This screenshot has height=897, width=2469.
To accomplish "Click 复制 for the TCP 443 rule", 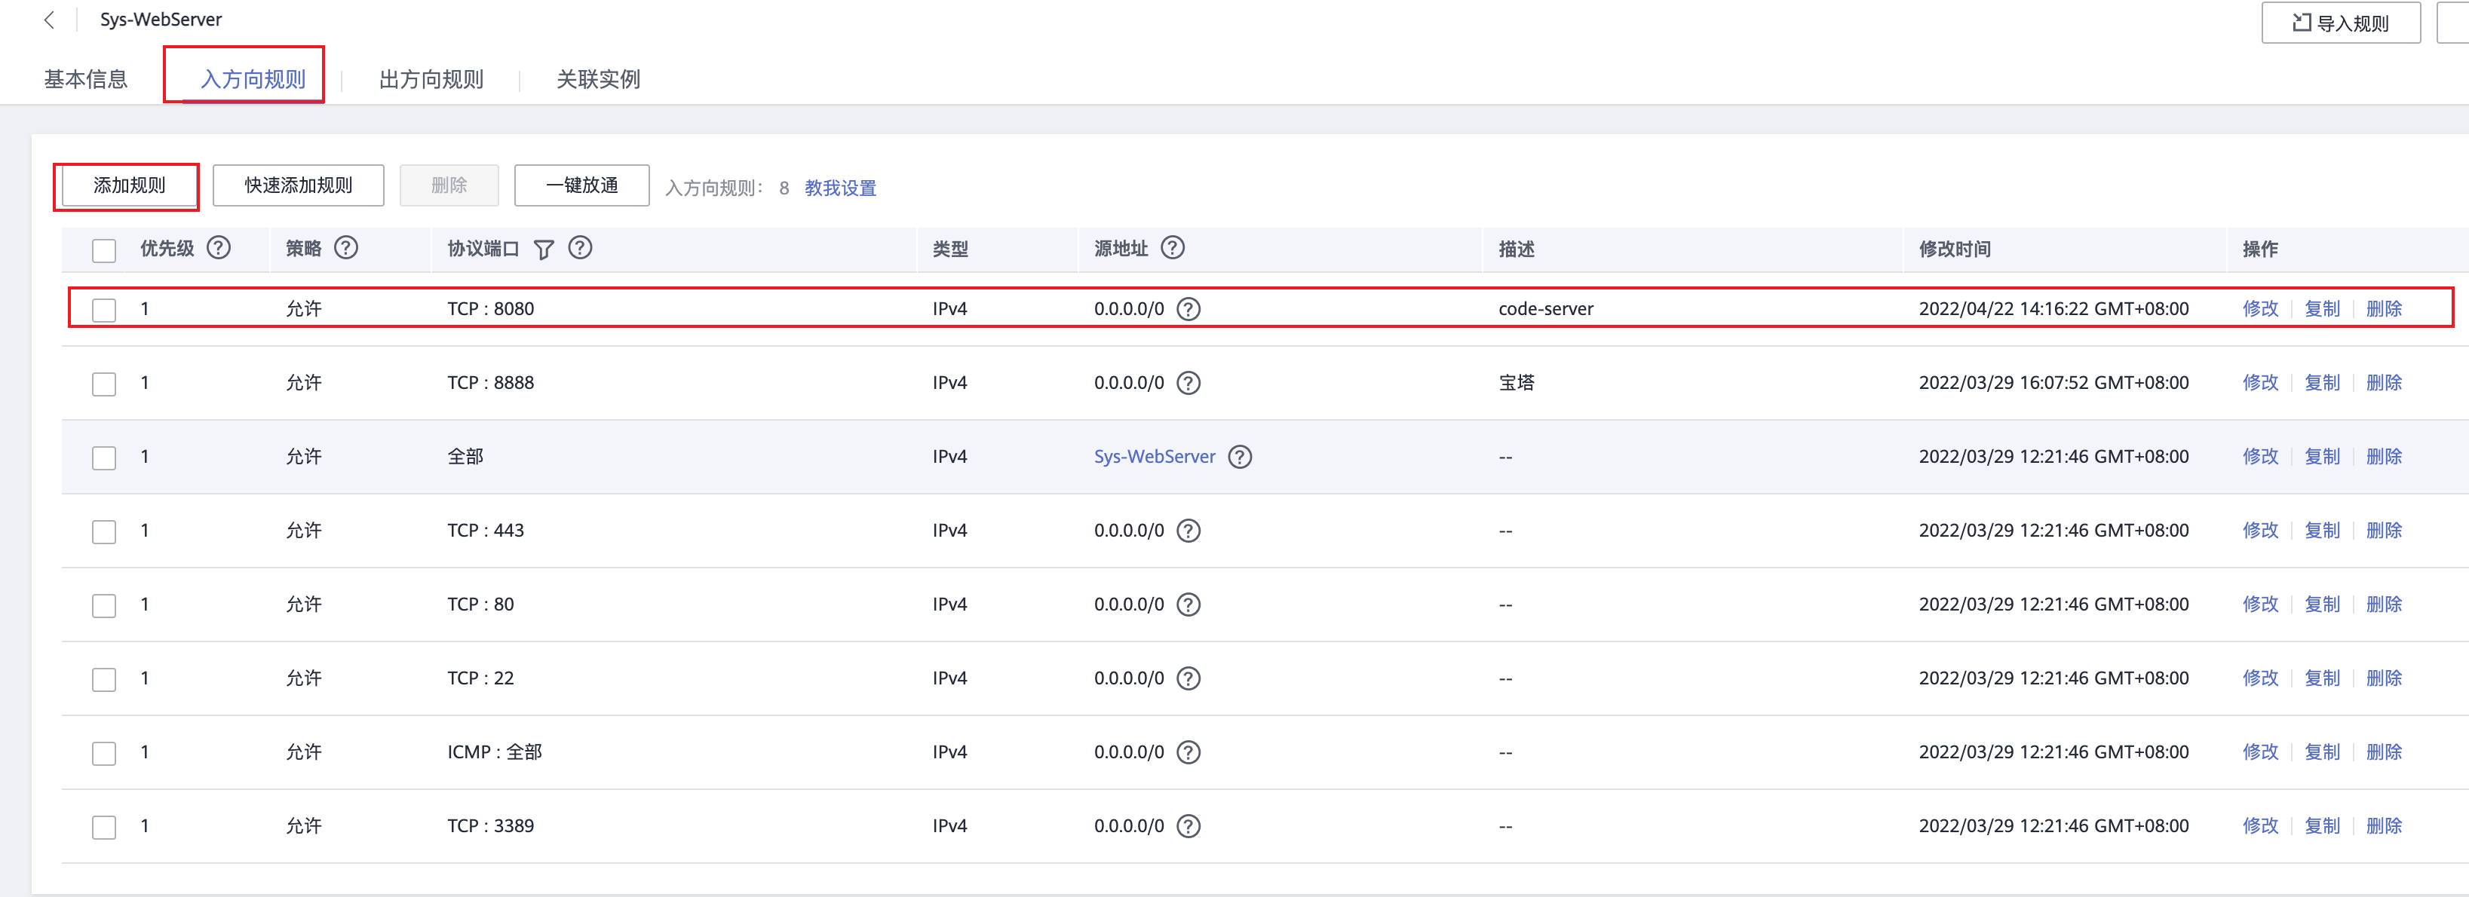I will tap(2323, 530).
